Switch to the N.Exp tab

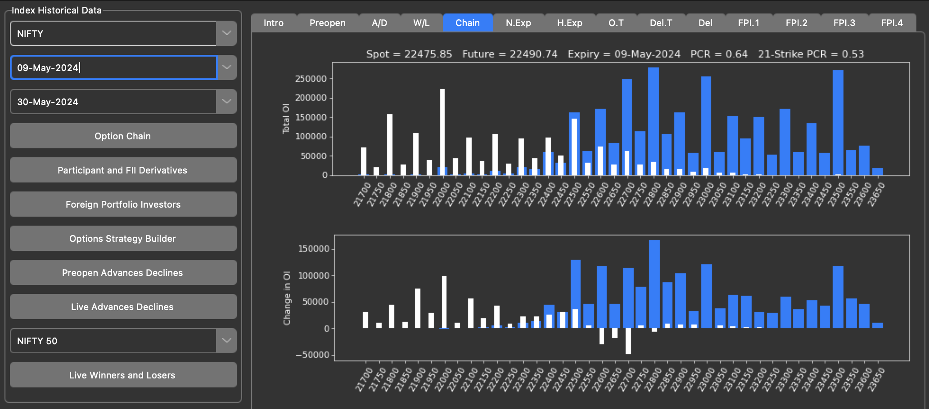click(519, 23)
